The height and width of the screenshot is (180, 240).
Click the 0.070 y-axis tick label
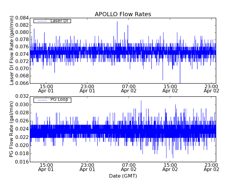[x=22, y=69]
